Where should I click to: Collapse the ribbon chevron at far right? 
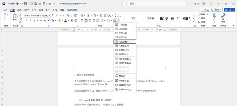click(x=234, y=25)
